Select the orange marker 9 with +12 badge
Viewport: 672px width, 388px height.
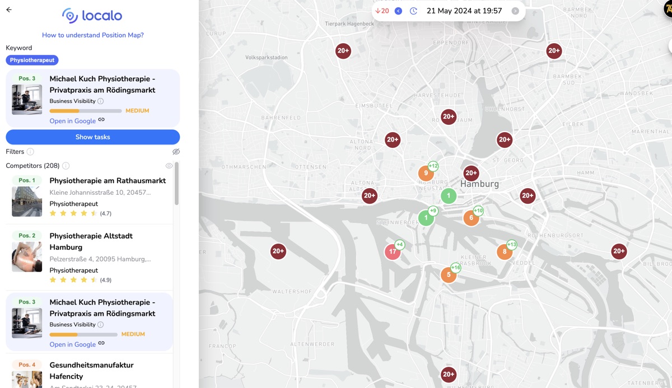pos(426,173)
